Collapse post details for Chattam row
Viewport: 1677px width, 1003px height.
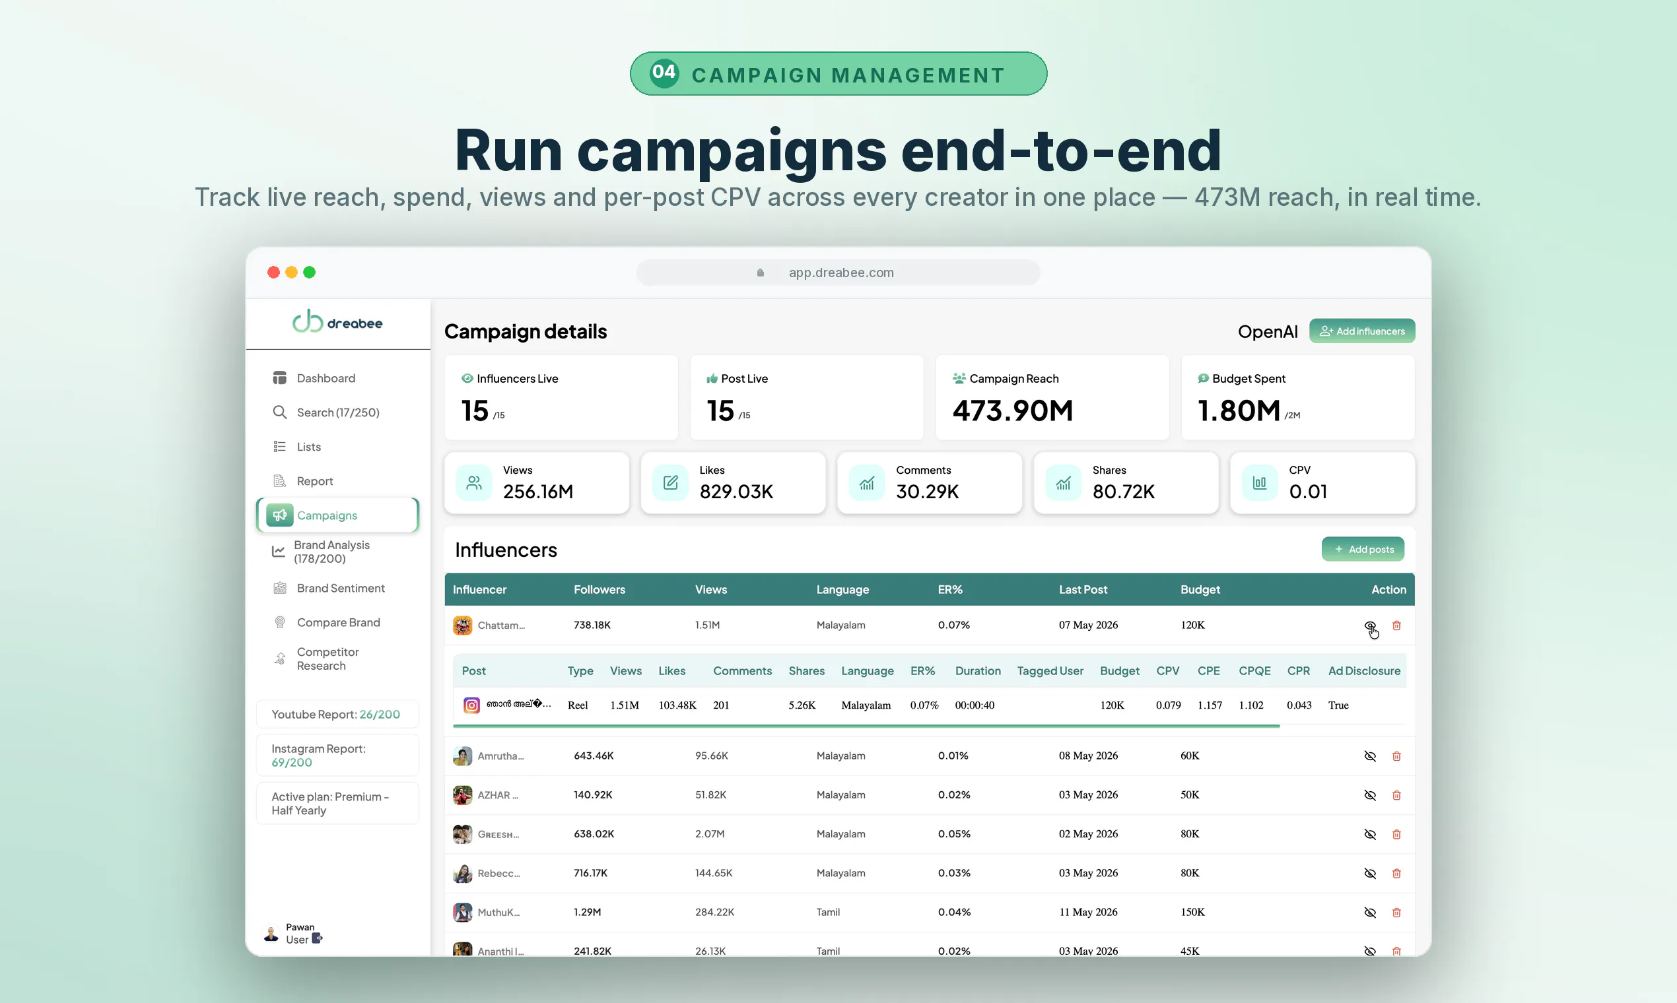1370,626
